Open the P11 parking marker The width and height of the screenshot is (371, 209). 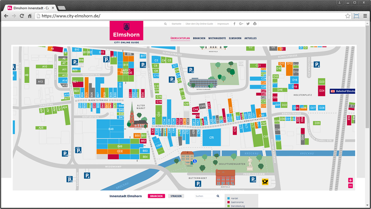(143, 65)
